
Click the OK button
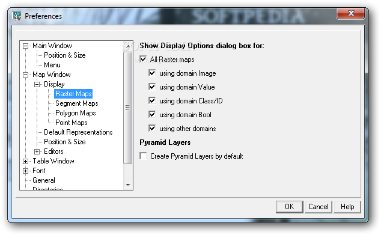(x=290, y=207)
